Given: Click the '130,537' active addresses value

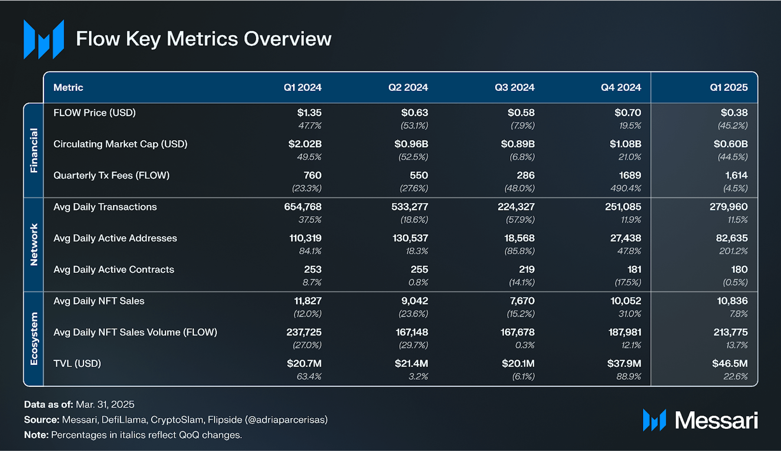Looking at the screenshot, I should pos(410,238).
